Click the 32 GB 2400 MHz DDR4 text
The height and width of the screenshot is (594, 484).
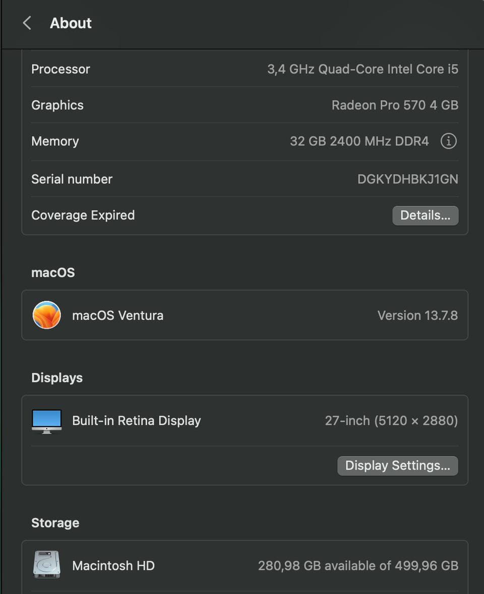click(x=359, y=141)
